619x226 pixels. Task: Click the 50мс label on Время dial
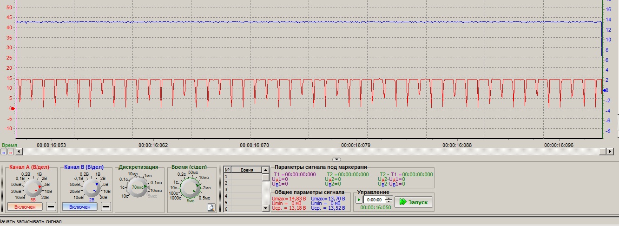193,173
